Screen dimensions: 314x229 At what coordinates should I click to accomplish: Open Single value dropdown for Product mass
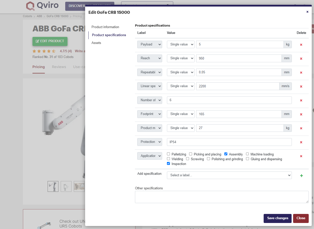click(181, 128)
